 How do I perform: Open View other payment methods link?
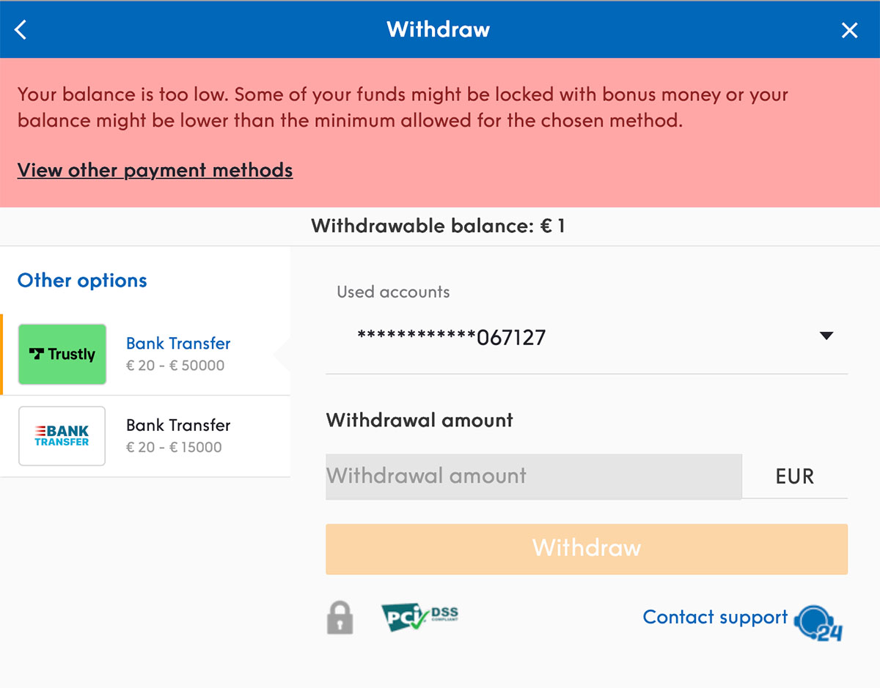(x=155, y=170)
